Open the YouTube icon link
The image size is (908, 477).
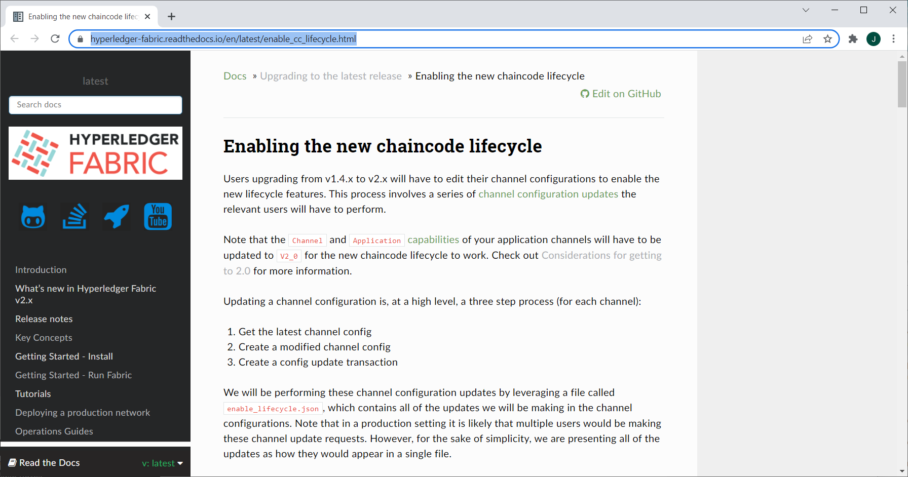click(158, 217)
